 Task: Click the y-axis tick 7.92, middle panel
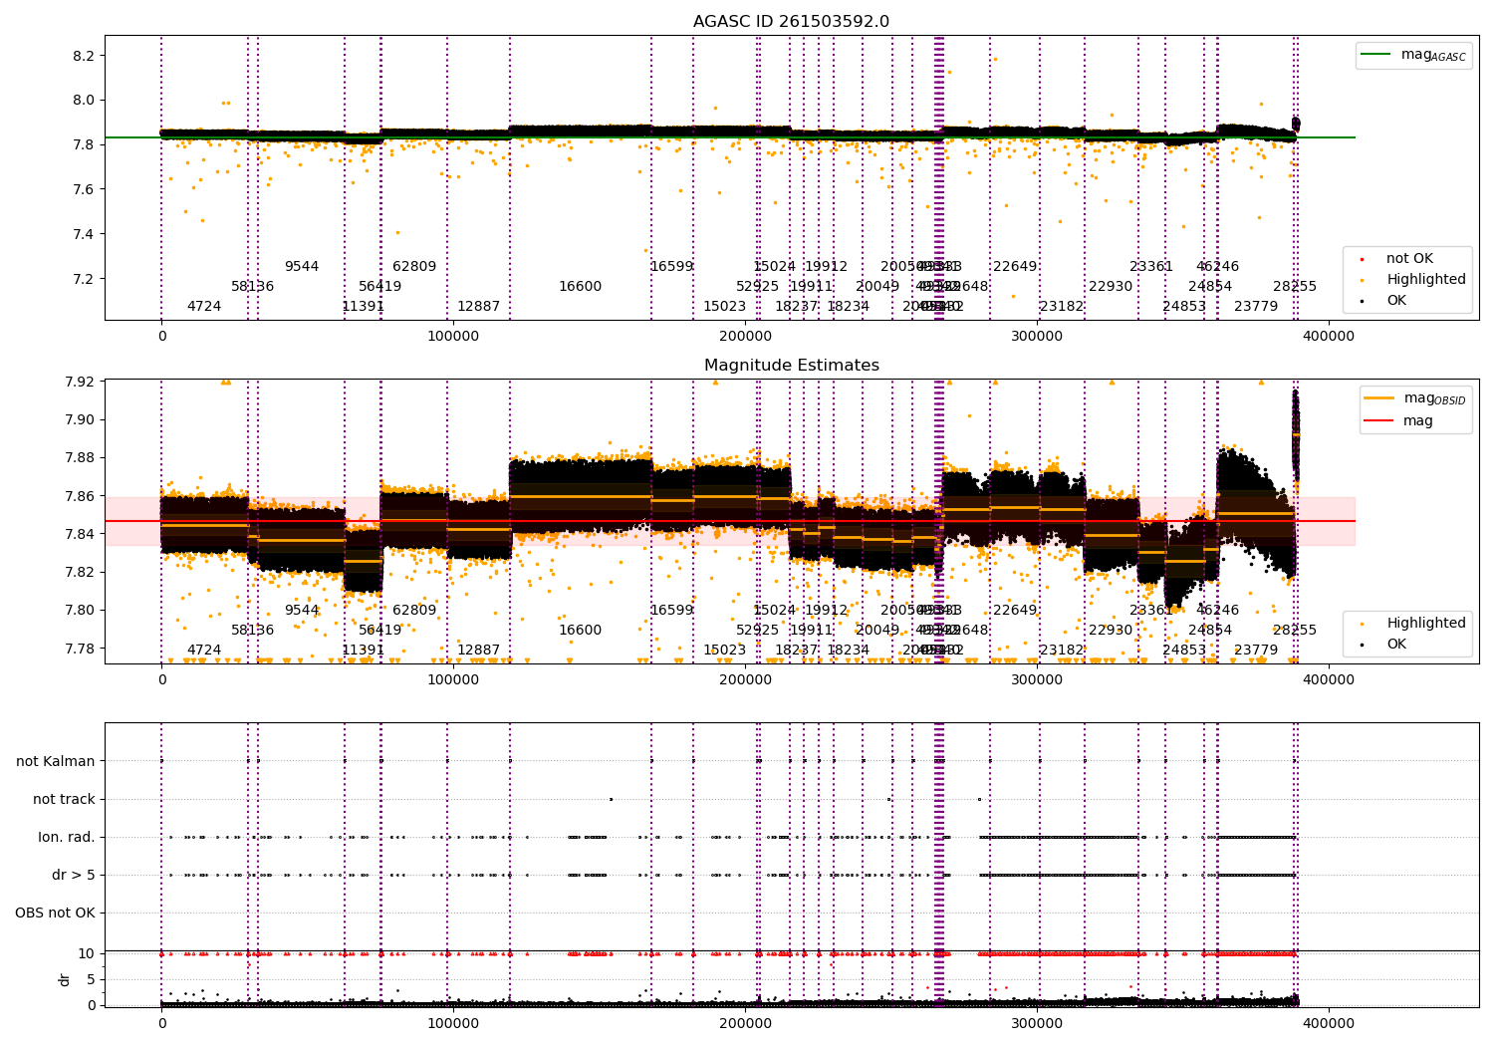click(80, 382)
